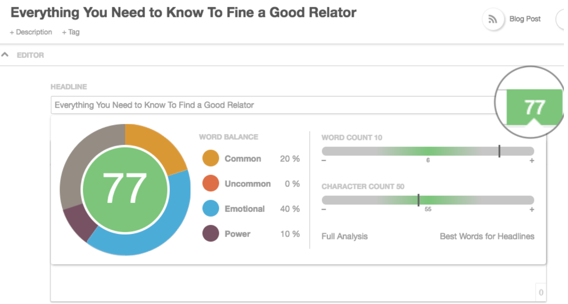Image resolution: width=568 pixels, height=304 pixels.
Task: Click the Character Count slider marker
Action: [x=419, y=200]
